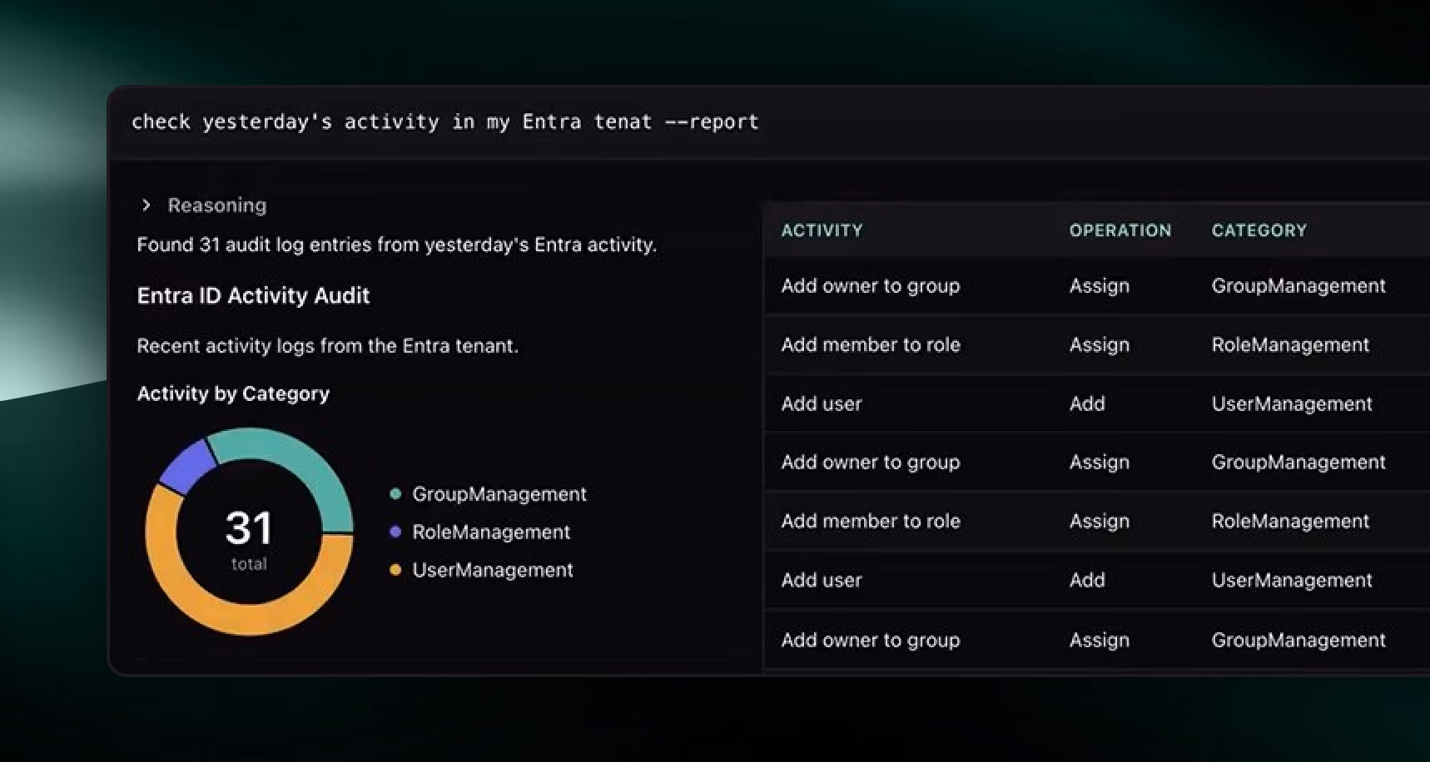Viewport: 1430px width, 762px height.
Task: Click last row 'Add owner to group' cell
Action: coord(871,640)
